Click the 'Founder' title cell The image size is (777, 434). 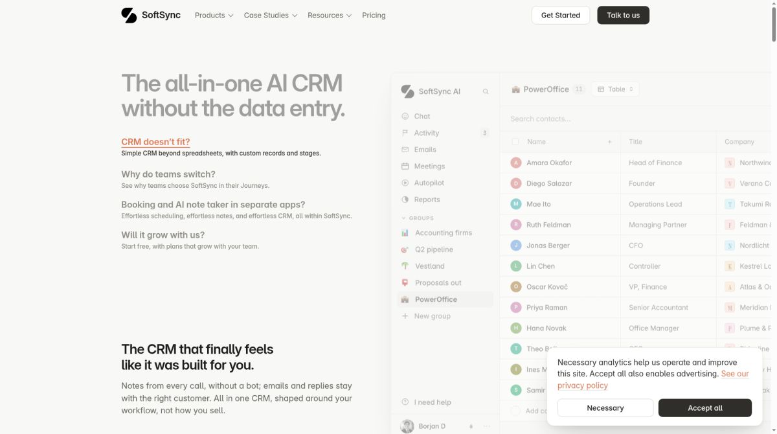(x=642, y=183)
